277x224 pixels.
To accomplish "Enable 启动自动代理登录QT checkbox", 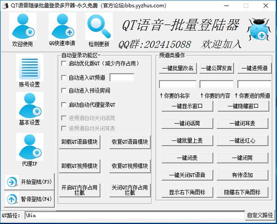I will pos(64,105).
